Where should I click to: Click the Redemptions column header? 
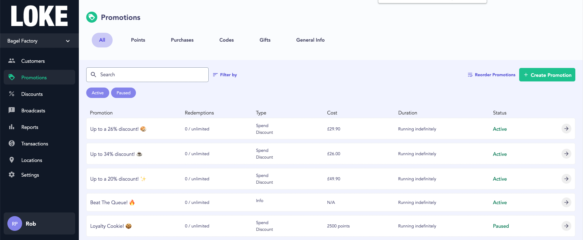[199, 113]
